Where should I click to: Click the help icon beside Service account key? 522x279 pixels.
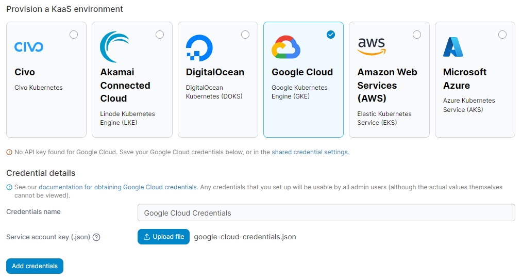coord(96,237)
